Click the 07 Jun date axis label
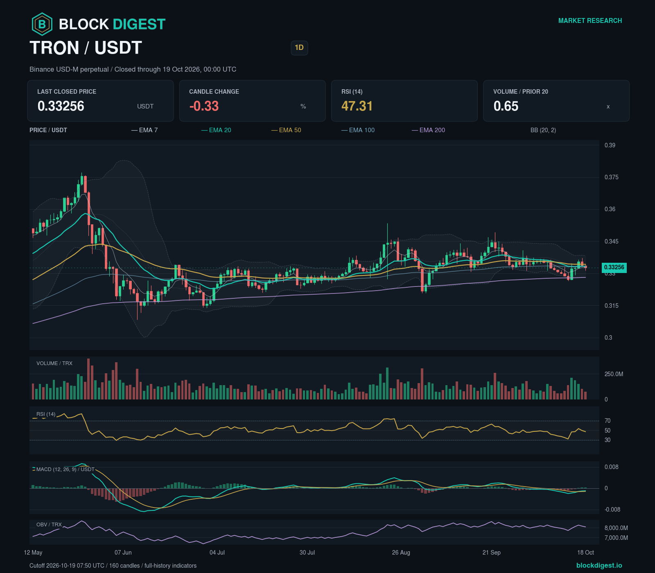Screen dimensions: 655x573 [123, 553]
